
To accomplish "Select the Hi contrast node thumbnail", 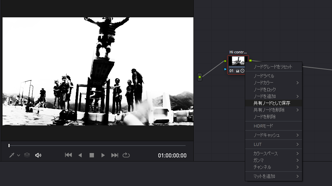I will (x=238, y=62).
